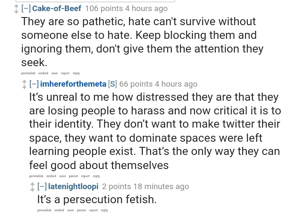This screenshot has height=216, width=307.
Task: Click embed under imhereforthemeta's comment
Action: pyautogui.click(x=51, y=176)
